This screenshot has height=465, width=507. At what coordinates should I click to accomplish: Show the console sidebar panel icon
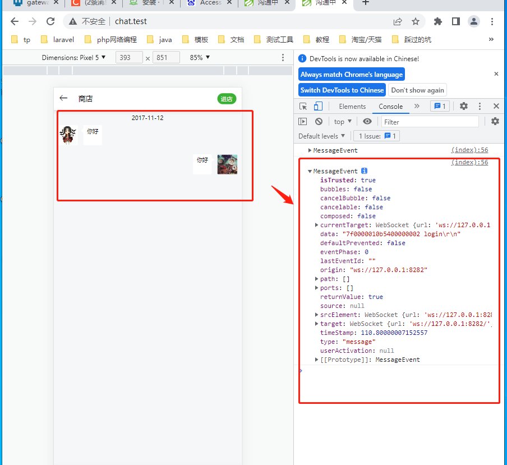pyautogui.click(x=303, y=121)
